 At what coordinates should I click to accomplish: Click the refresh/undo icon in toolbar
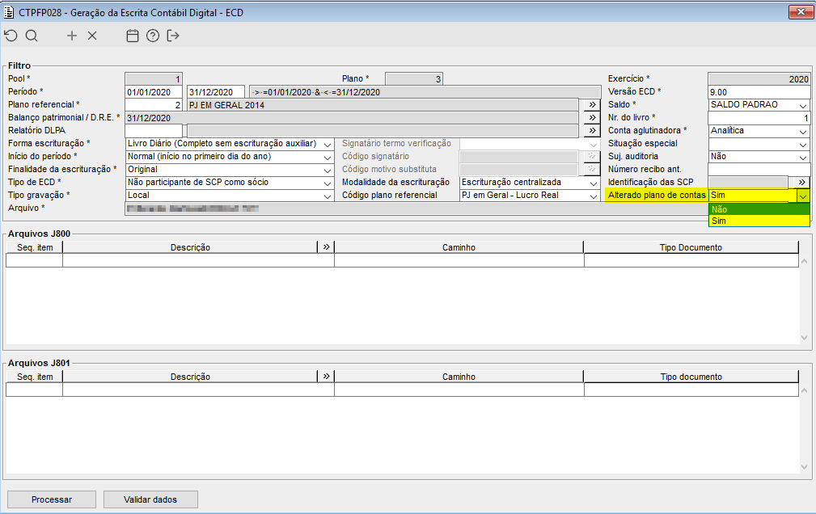(x=11, y=36)
